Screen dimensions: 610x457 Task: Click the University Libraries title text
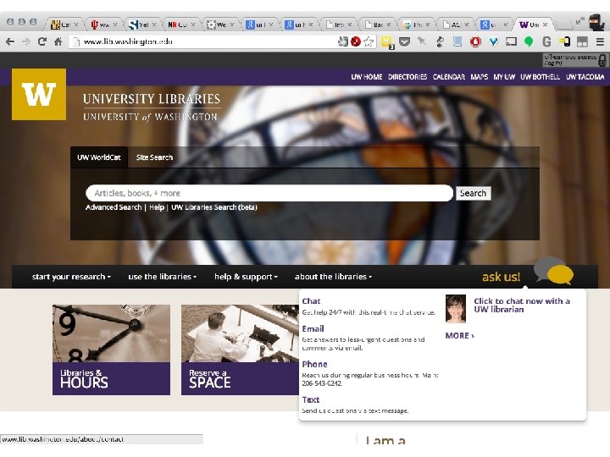click(x=152, y=99)
